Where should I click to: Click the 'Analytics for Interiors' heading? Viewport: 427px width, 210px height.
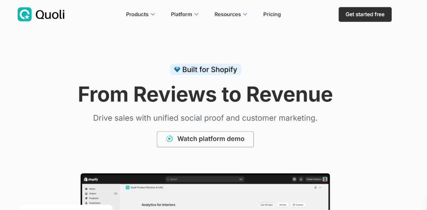[x=158, y=205]
